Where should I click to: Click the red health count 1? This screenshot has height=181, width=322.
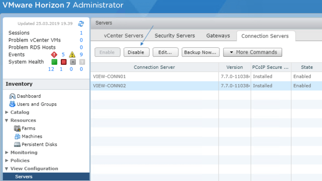click(x=61, y=69)
